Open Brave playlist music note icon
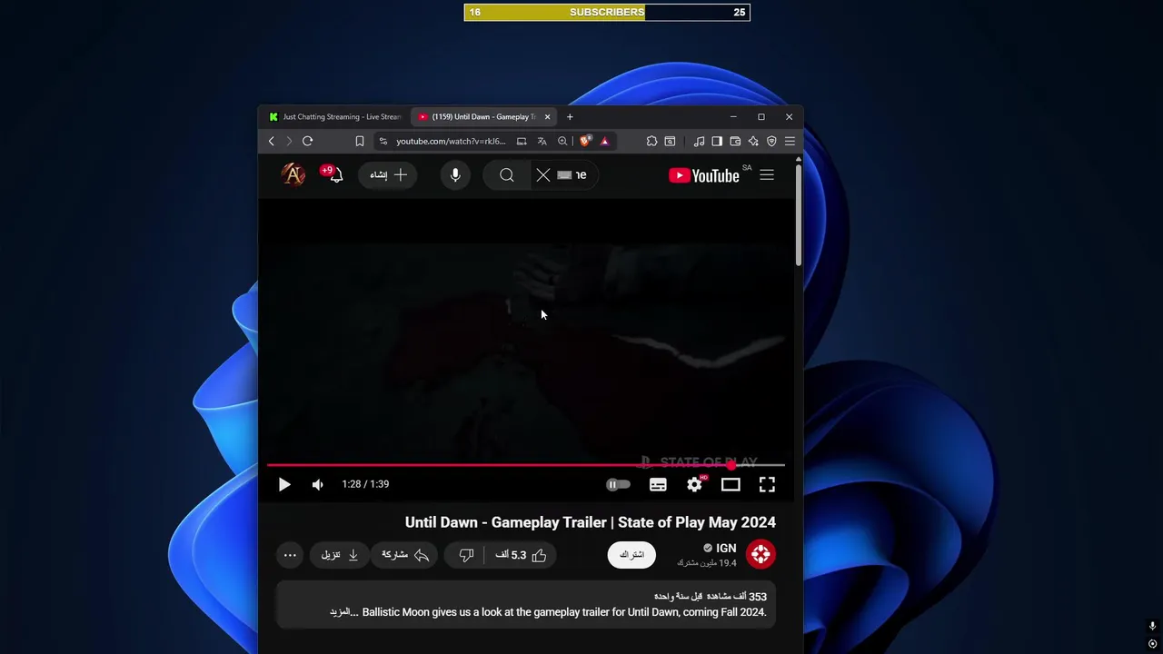1163x654 pixels. point(699,141)
